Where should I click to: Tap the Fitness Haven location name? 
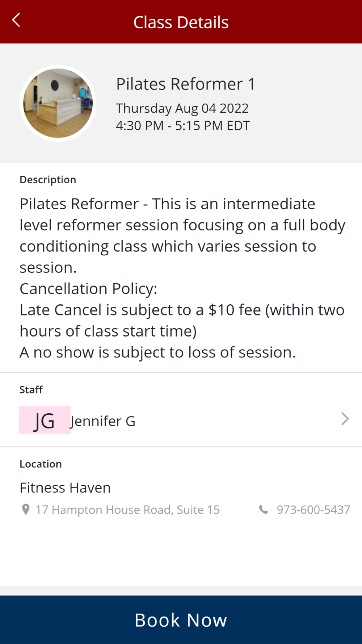click(x=65, y=488)
